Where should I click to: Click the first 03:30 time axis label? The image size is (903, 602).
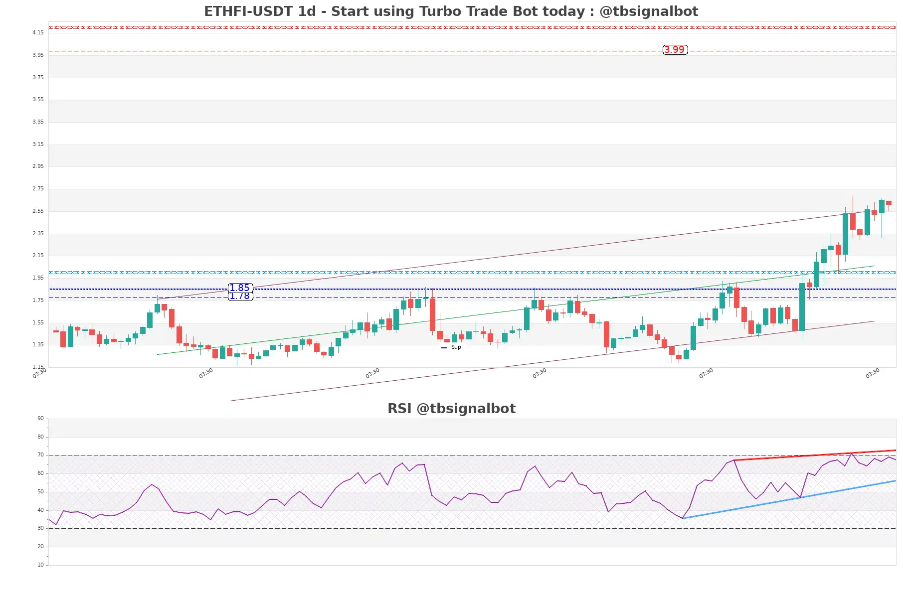[x=39, y=374]
